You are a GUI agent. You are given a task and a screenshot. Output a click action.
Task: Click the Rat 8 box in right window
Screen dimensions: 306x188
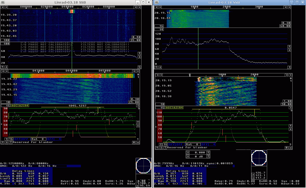click(x=193, y=144)
